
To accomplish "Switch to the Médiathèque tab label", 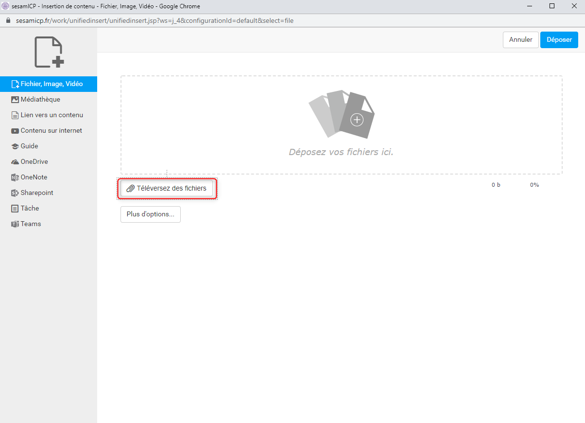I will 40,100.
